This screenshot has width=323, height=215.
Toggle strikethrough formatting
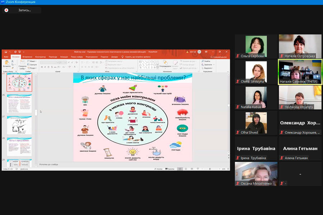pyautogui.click(x=55, y=67)
